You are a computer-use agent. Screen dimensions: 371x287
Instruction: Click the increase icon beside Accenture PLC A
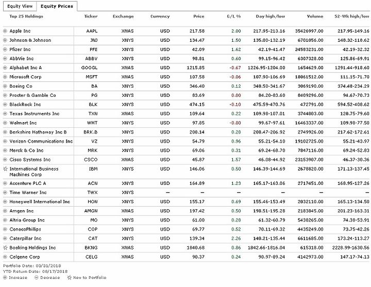[5, 183]
